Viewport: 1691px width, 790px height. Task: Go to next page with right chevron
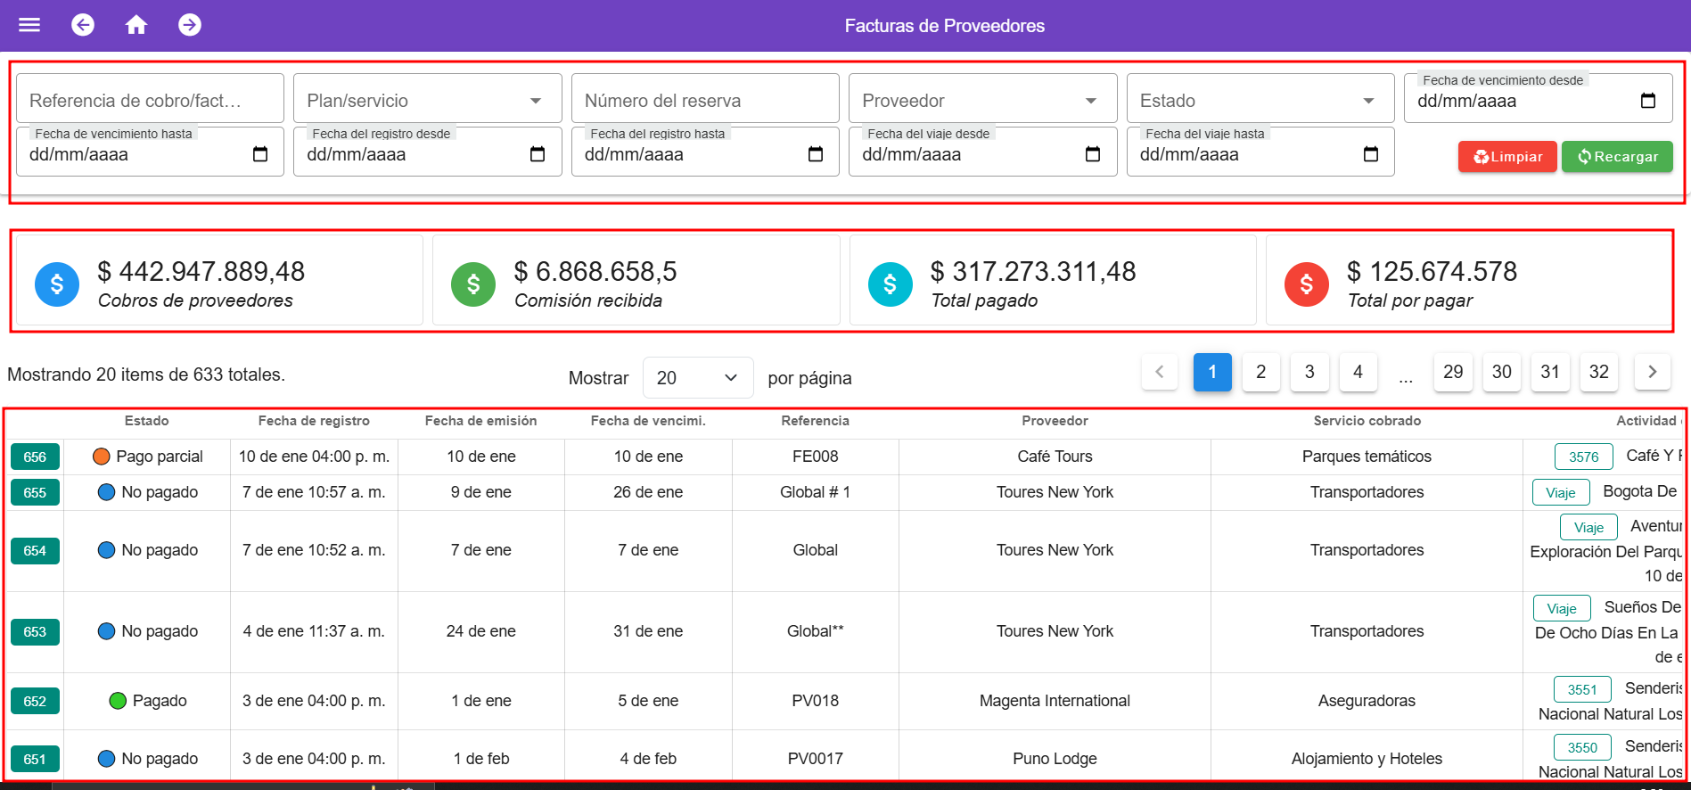point(1652,372)
